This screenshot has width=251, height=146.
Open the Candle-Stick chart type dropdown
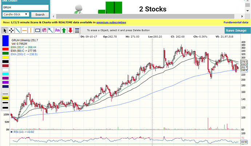pyautogui.click(x=16, y=14)
